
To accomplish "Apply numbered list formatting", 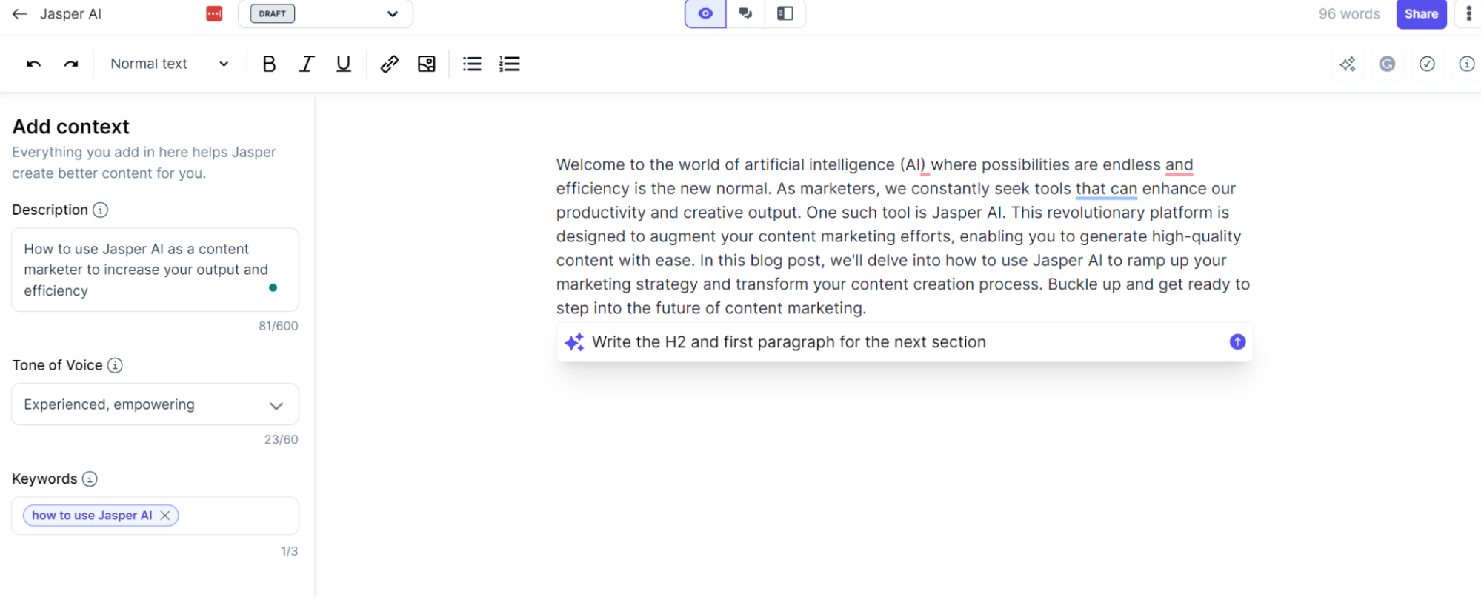I will click(510, 64).
